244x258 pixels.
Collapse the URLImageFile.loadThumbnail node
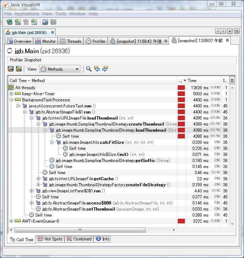point(31,118)
